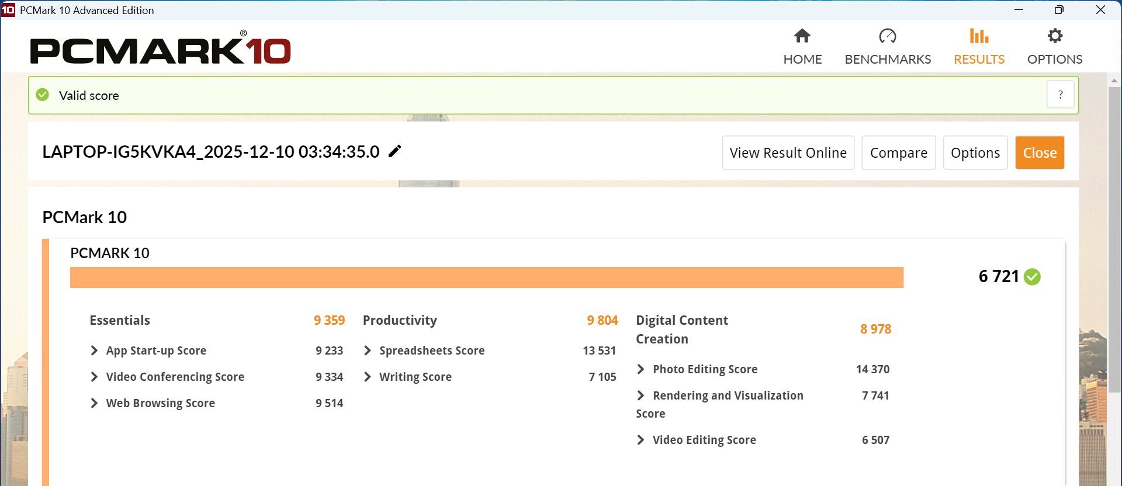Viewport: 1122px width, 486px height.
Task: Click the Compare button
Action: pyautogui.click(x=898, y=153)
